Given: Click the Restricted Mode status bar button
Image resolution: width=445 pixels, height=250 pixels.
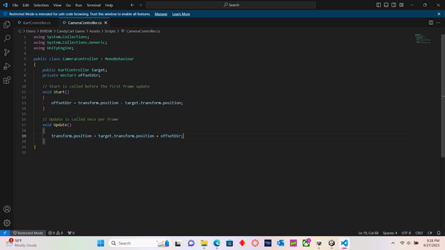Looking at the screenshot, I should point(28,233).
